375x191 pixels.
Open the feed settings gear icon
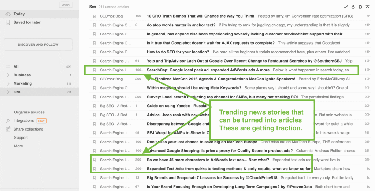pyautogui.click(x=360, y=7)
